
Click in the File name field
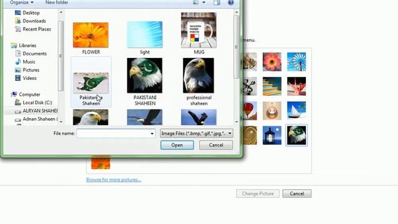point(113,133)
